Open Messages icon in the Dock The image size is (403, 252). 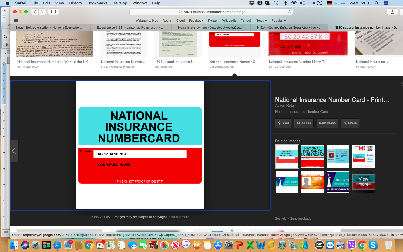[132, 245]
